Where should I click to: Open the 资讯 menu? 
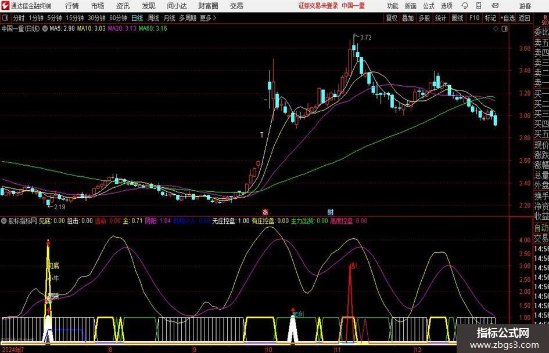[123, 6]
